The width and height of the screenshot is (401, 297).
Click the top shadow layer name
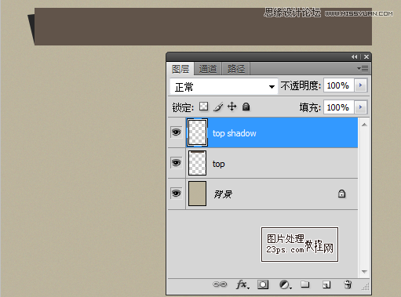point(235,133)
